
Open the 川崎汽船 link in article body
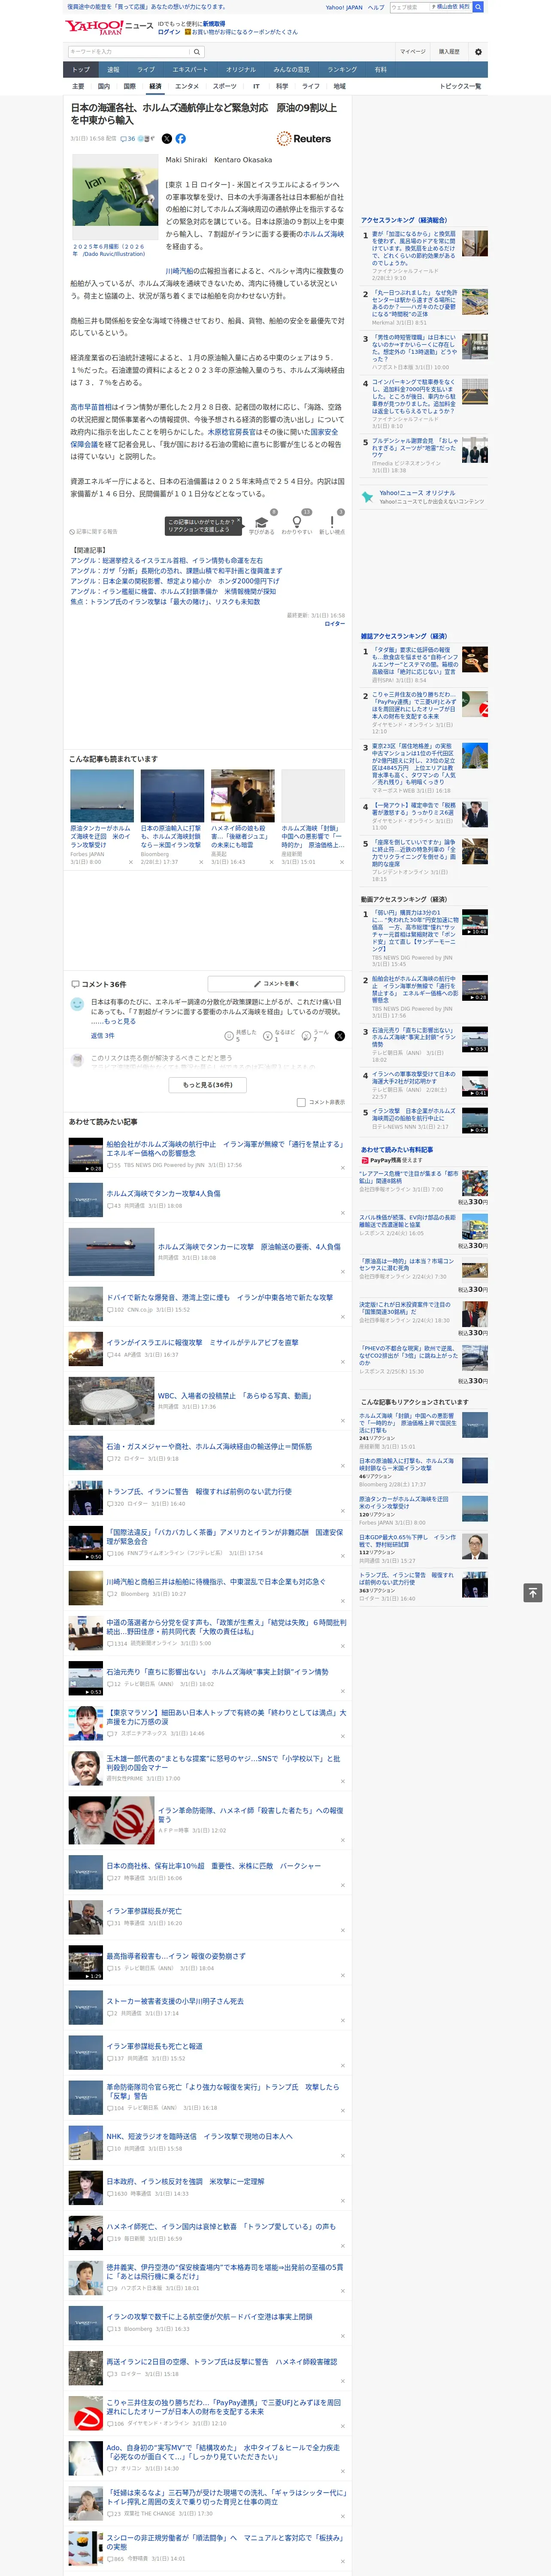click(x=180, y=271)
